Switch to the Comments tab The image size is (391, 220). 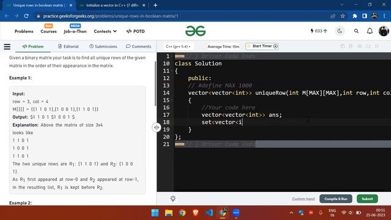pyautogui.click(x=139, y=46)
